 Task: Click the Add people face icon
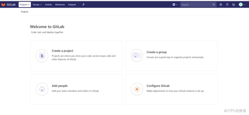point(42,89)
